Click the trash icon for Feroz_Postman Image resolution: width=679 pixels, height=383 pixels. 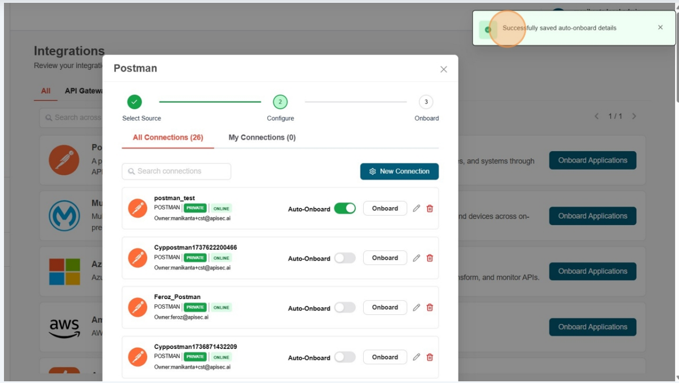pos(430,308)
